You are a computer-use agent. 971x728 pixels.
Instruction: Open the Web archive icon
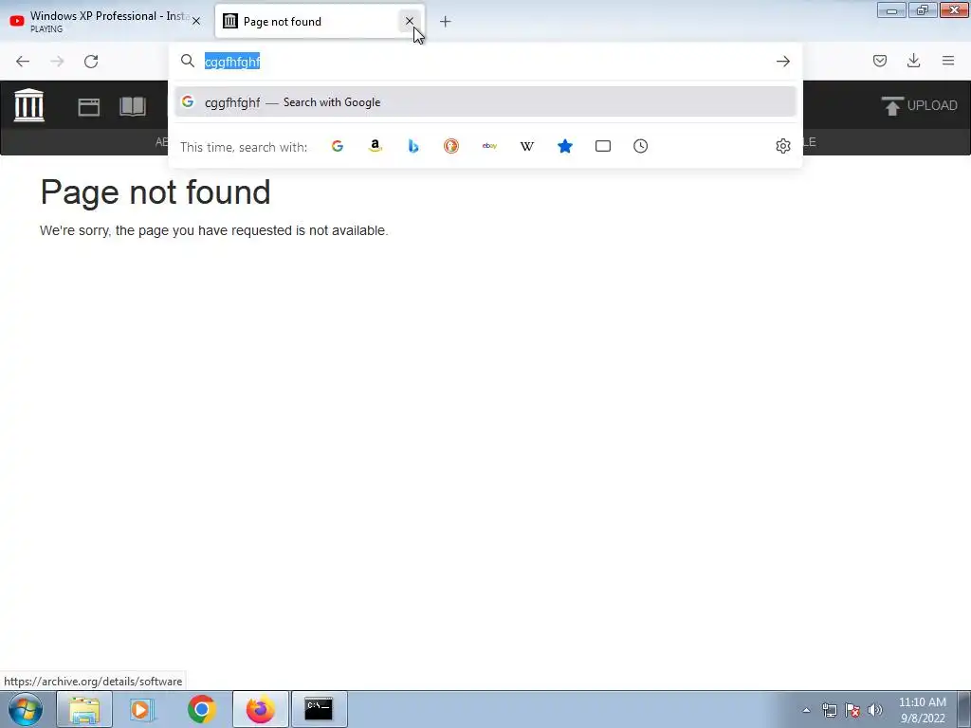88,107
